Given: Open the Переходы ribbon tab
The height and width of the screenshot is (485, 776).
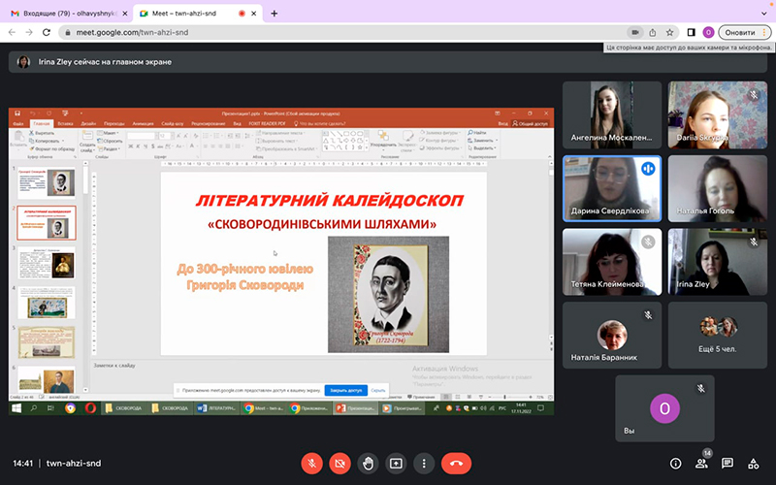Looking at the screenshot, I should click(x=114, y=123).
